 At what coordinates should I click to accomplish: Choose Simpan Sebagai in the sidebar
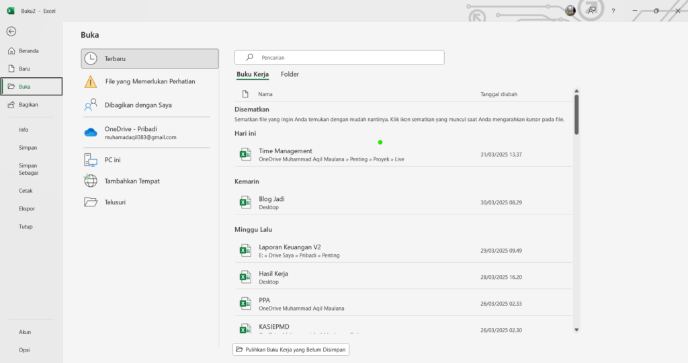[28, 169]
